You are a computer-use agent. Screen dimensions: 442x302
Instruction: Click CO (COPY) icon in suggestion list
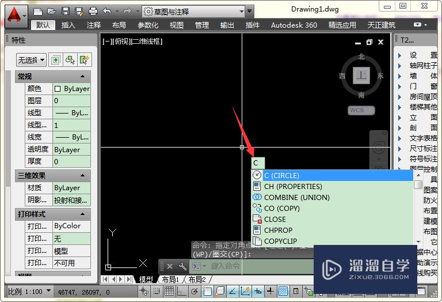click(257, 208)
